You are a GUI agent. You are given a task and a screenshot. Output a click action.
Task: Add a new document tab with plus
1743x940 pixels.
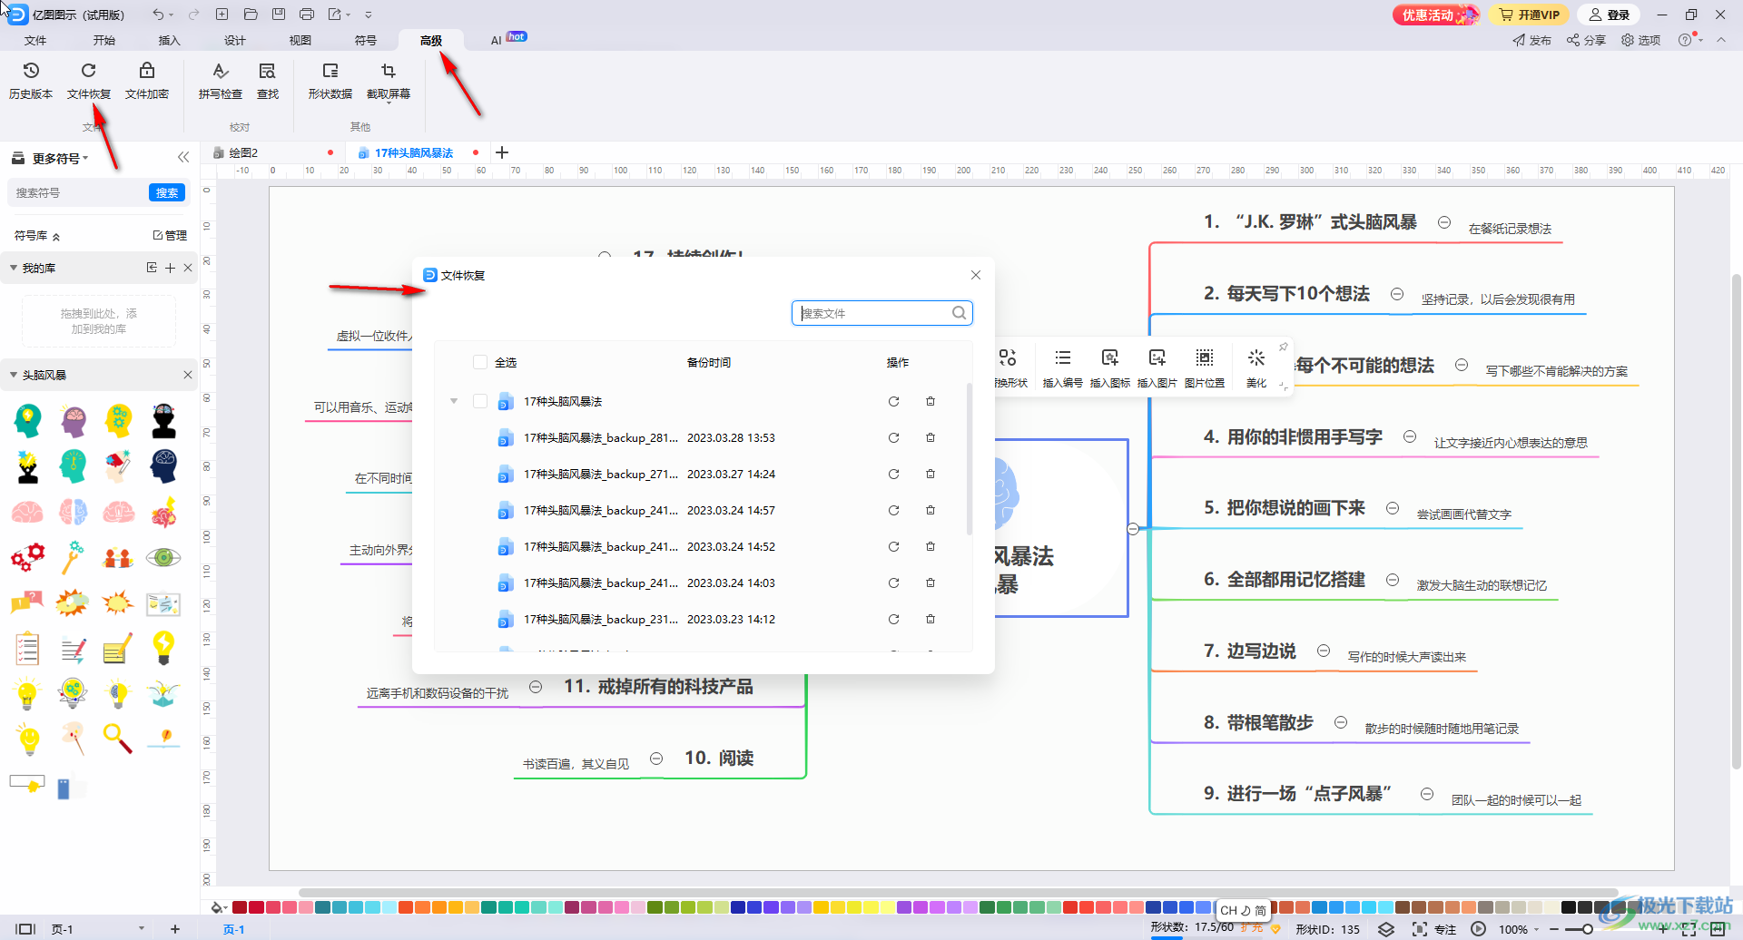point(502,152)
